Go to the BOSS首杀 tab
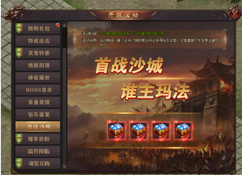242x175 pixels. tap(38, 90)
